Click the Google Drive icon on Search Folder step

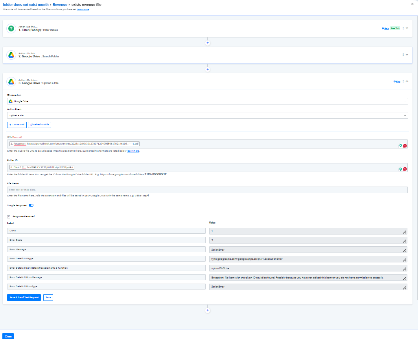11,55
